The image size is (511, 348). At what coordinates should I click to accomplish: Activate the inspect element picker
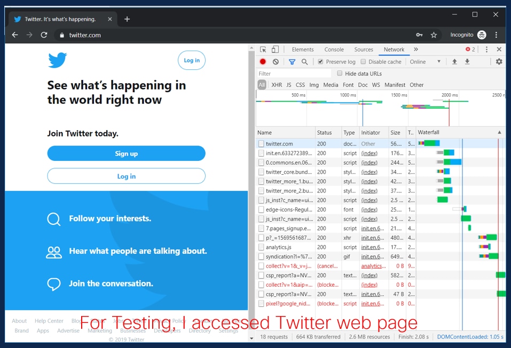263,50
